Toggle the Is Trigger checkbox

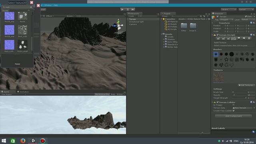234,105
